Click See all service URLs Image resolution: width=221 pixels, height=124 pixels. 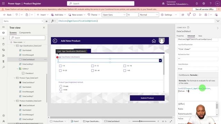point(204,9)
